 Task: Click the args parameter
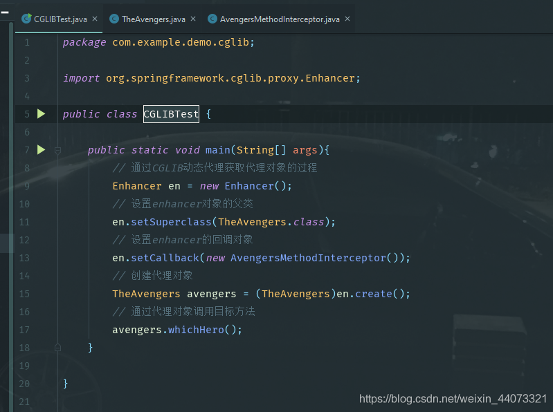305,151
